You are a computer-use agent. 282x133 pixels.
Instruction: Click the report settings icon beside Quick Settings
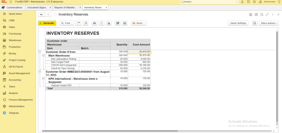coord(255,23)
